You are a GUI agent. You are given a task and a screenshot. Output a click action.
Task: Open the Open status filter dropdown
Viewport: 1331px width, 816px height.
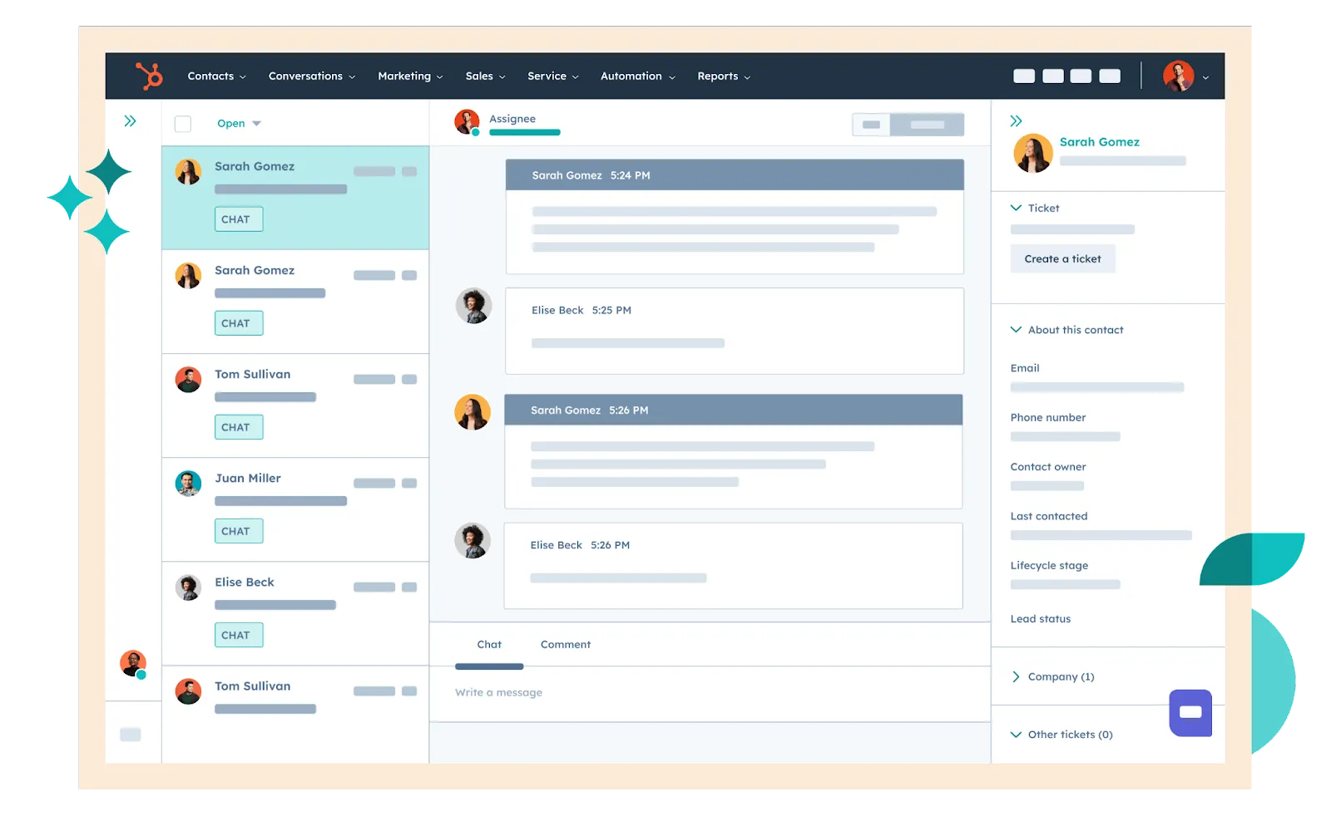[x=238, y=122]
